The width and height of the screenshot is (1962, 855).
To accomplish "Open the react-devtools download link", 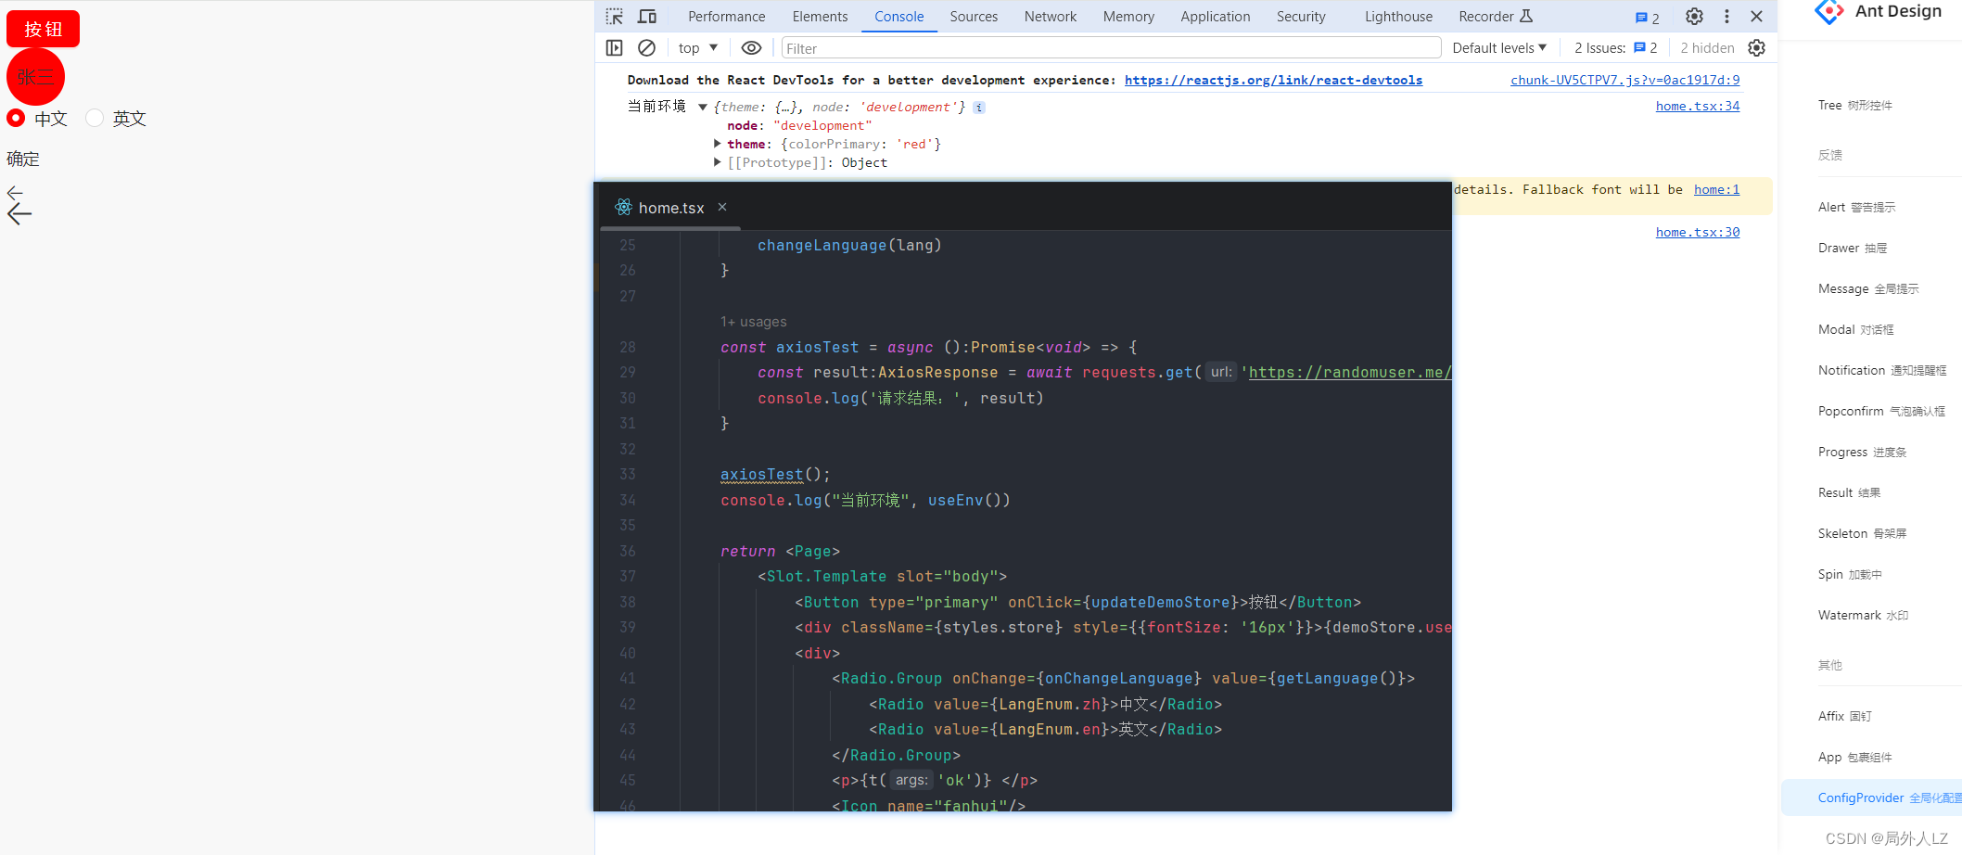I will point(1273,81).
